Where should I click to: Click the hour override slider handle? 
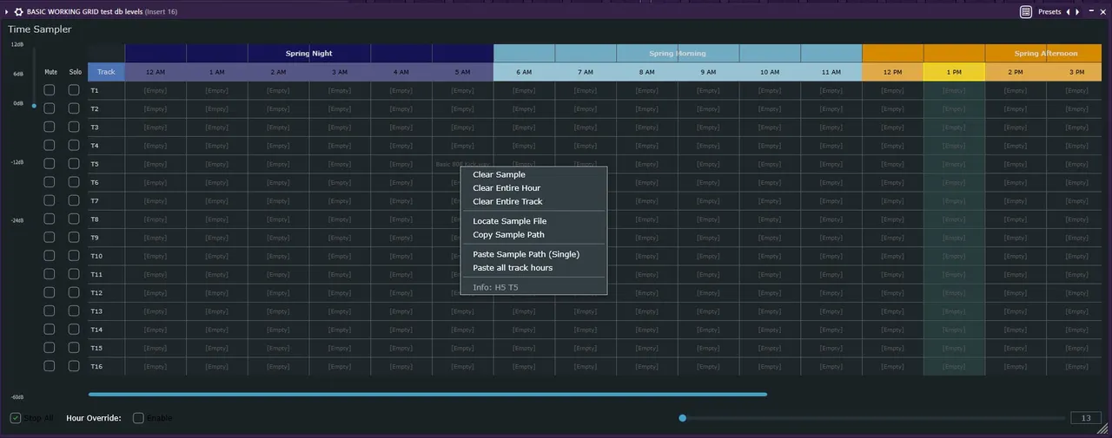coord(683,418)
